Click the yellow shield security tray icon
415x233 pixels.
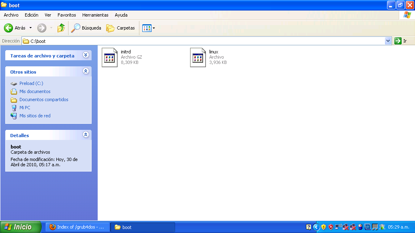tap(323, 227)
